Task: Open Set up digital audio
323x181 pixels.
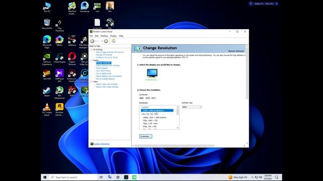Action: pyautogui.click(x=103, y=73)
